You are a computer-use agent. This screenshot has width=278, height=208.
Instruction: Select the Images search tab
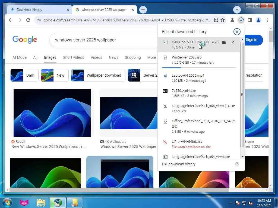(x=50, y=57)
